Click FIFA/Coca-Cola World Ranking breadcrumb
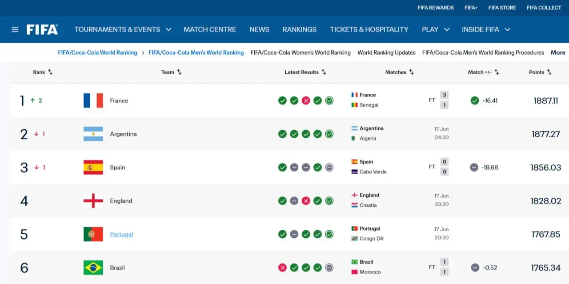The width and height of the screenshot is (569, 284). [97, 52]
